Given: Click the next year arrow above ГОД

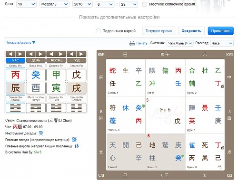Looking at the screenshot, I should [81, 54].
